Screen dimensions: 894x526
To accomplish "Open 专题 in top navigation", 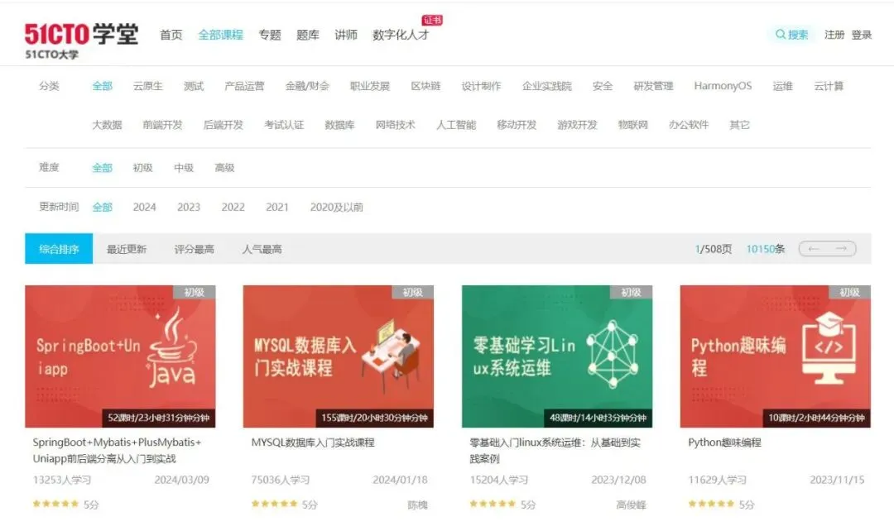I will 270,35.
